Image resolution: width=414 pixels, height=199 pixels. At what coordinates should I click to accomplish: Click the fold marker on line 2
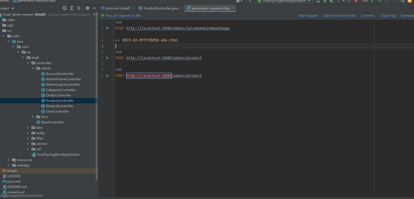point(114,28)
